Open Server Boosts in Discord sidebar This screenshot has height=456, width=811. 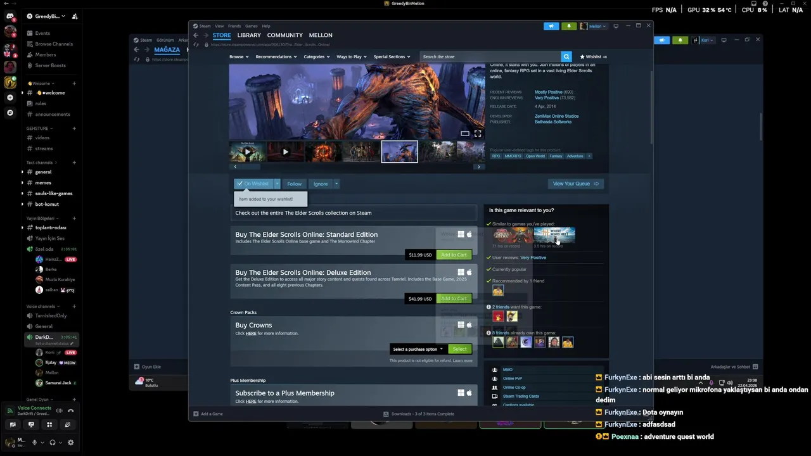[x=49, y=65]
